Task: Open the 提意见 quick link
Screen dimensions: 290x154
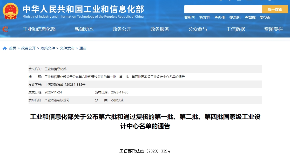Action: click(x=234, y=17)
